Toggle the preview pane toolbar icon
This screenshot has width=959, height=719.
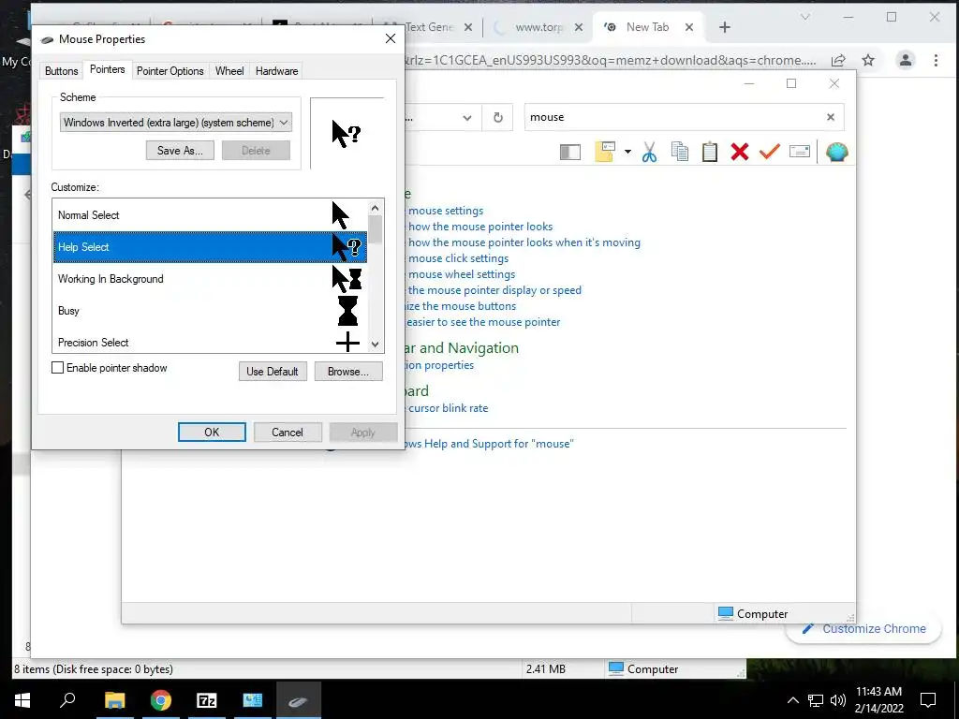[x=570, y=152]
